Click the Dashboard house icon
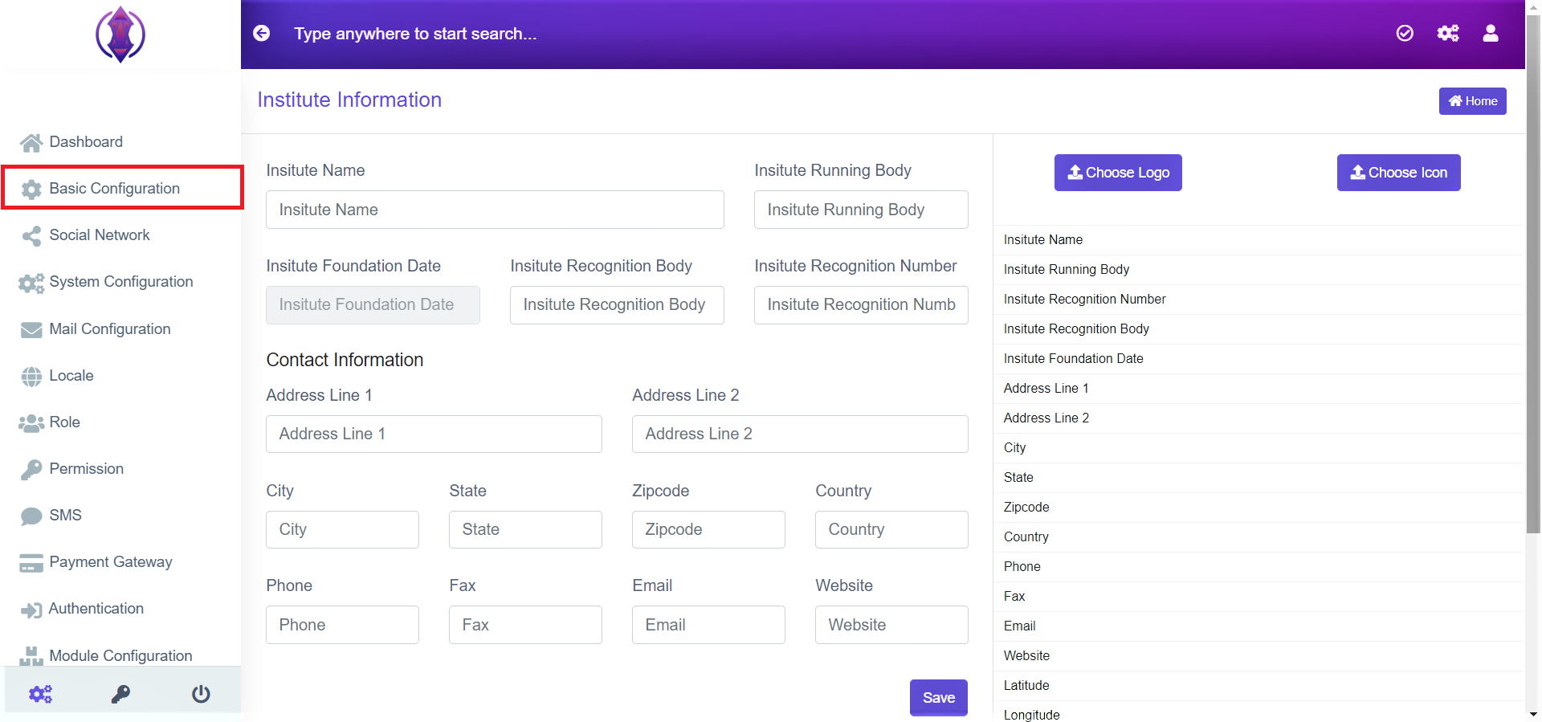 point(31,143)
